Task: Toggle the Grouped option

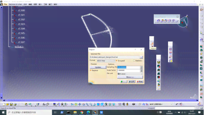Action: [116, 61]
